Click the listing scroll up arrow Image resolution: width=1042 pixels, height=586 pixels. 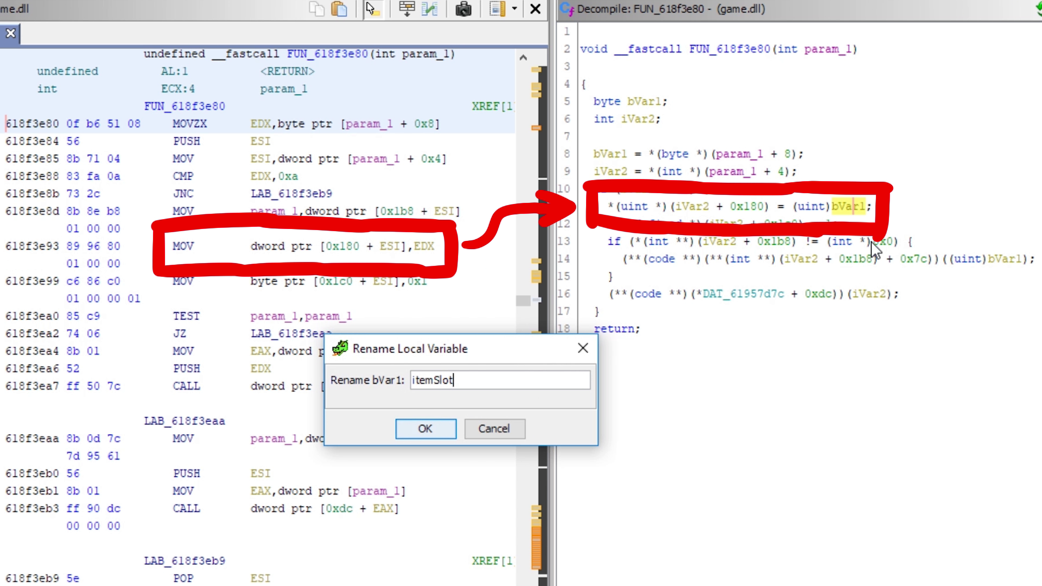coord(523,58)
